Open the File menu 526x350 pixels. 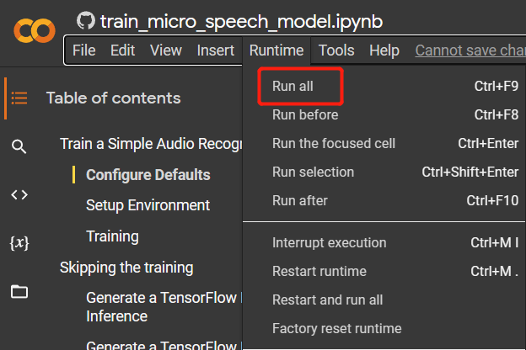tap(83, 50)
